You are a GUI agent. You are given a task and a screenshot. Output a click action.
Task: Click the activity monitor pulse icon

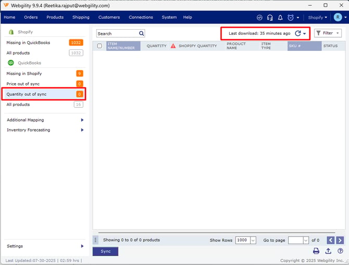coord(259,17)
